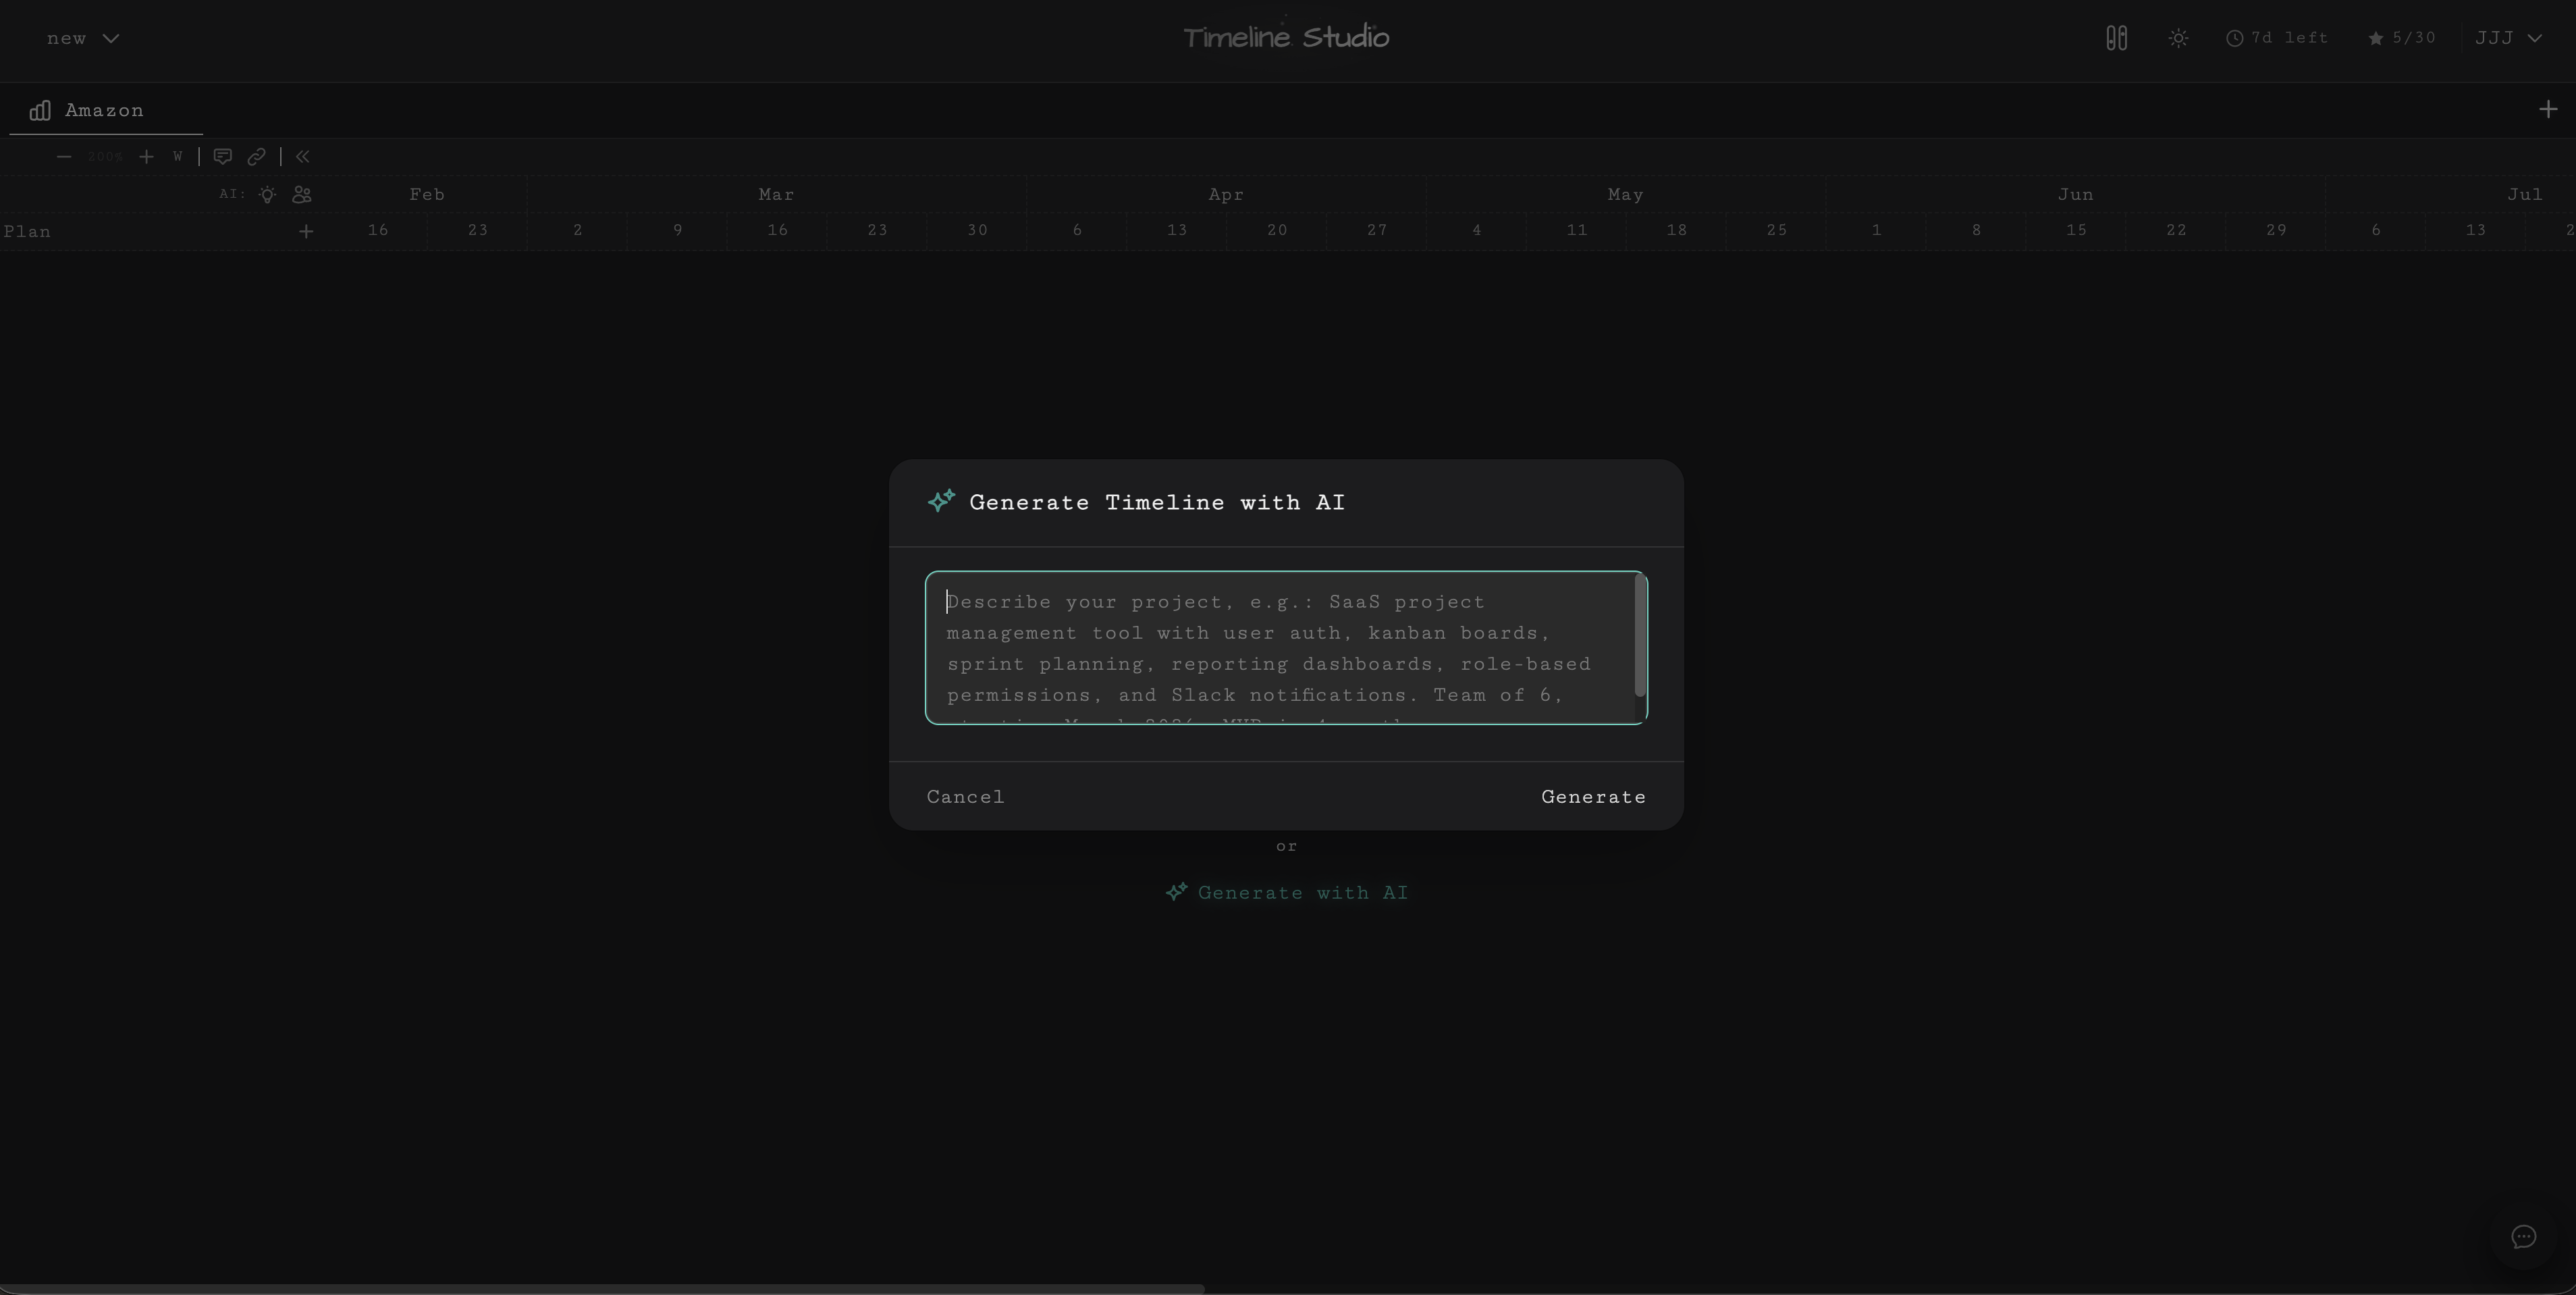Open the comments panel icon
Image resolution: width=2576 pixels, height=1295 pixels.
click(222, 157)
